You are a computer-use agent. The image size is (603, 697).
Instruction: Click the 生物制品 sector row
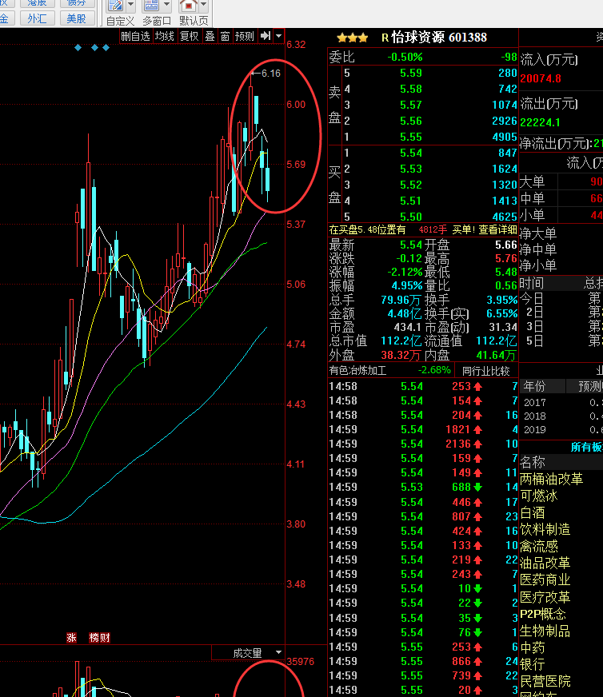545,631
